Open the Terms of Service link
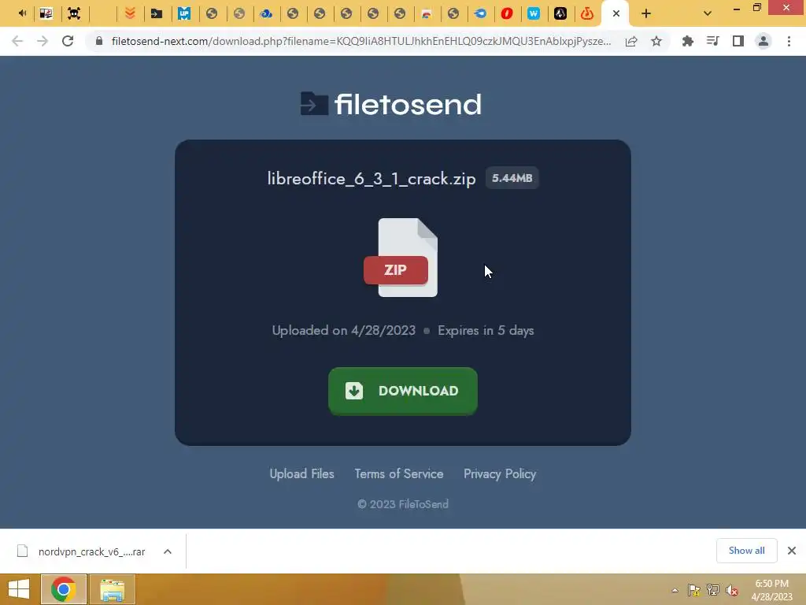The height and width of the screenshot is (605, 806). (x=399, y=473)
